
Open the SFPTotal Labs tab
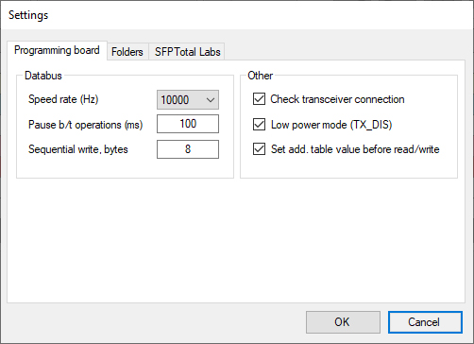coord(187,52)
